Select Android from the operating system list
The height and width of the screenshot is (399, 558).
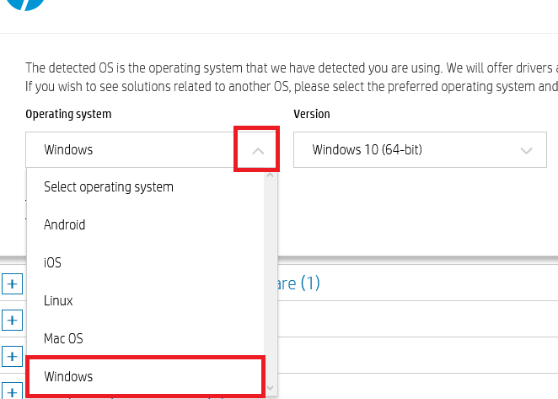(x=65, y=224)
